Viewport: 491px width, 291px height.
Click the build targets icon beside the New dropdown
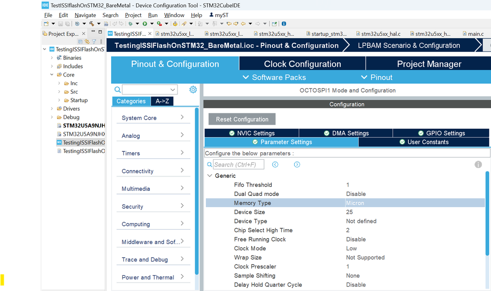click(77, 24)
